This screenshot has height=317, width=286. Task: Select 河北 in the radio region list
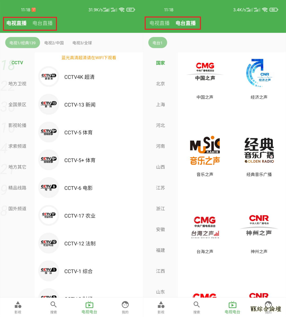[160, 125]
